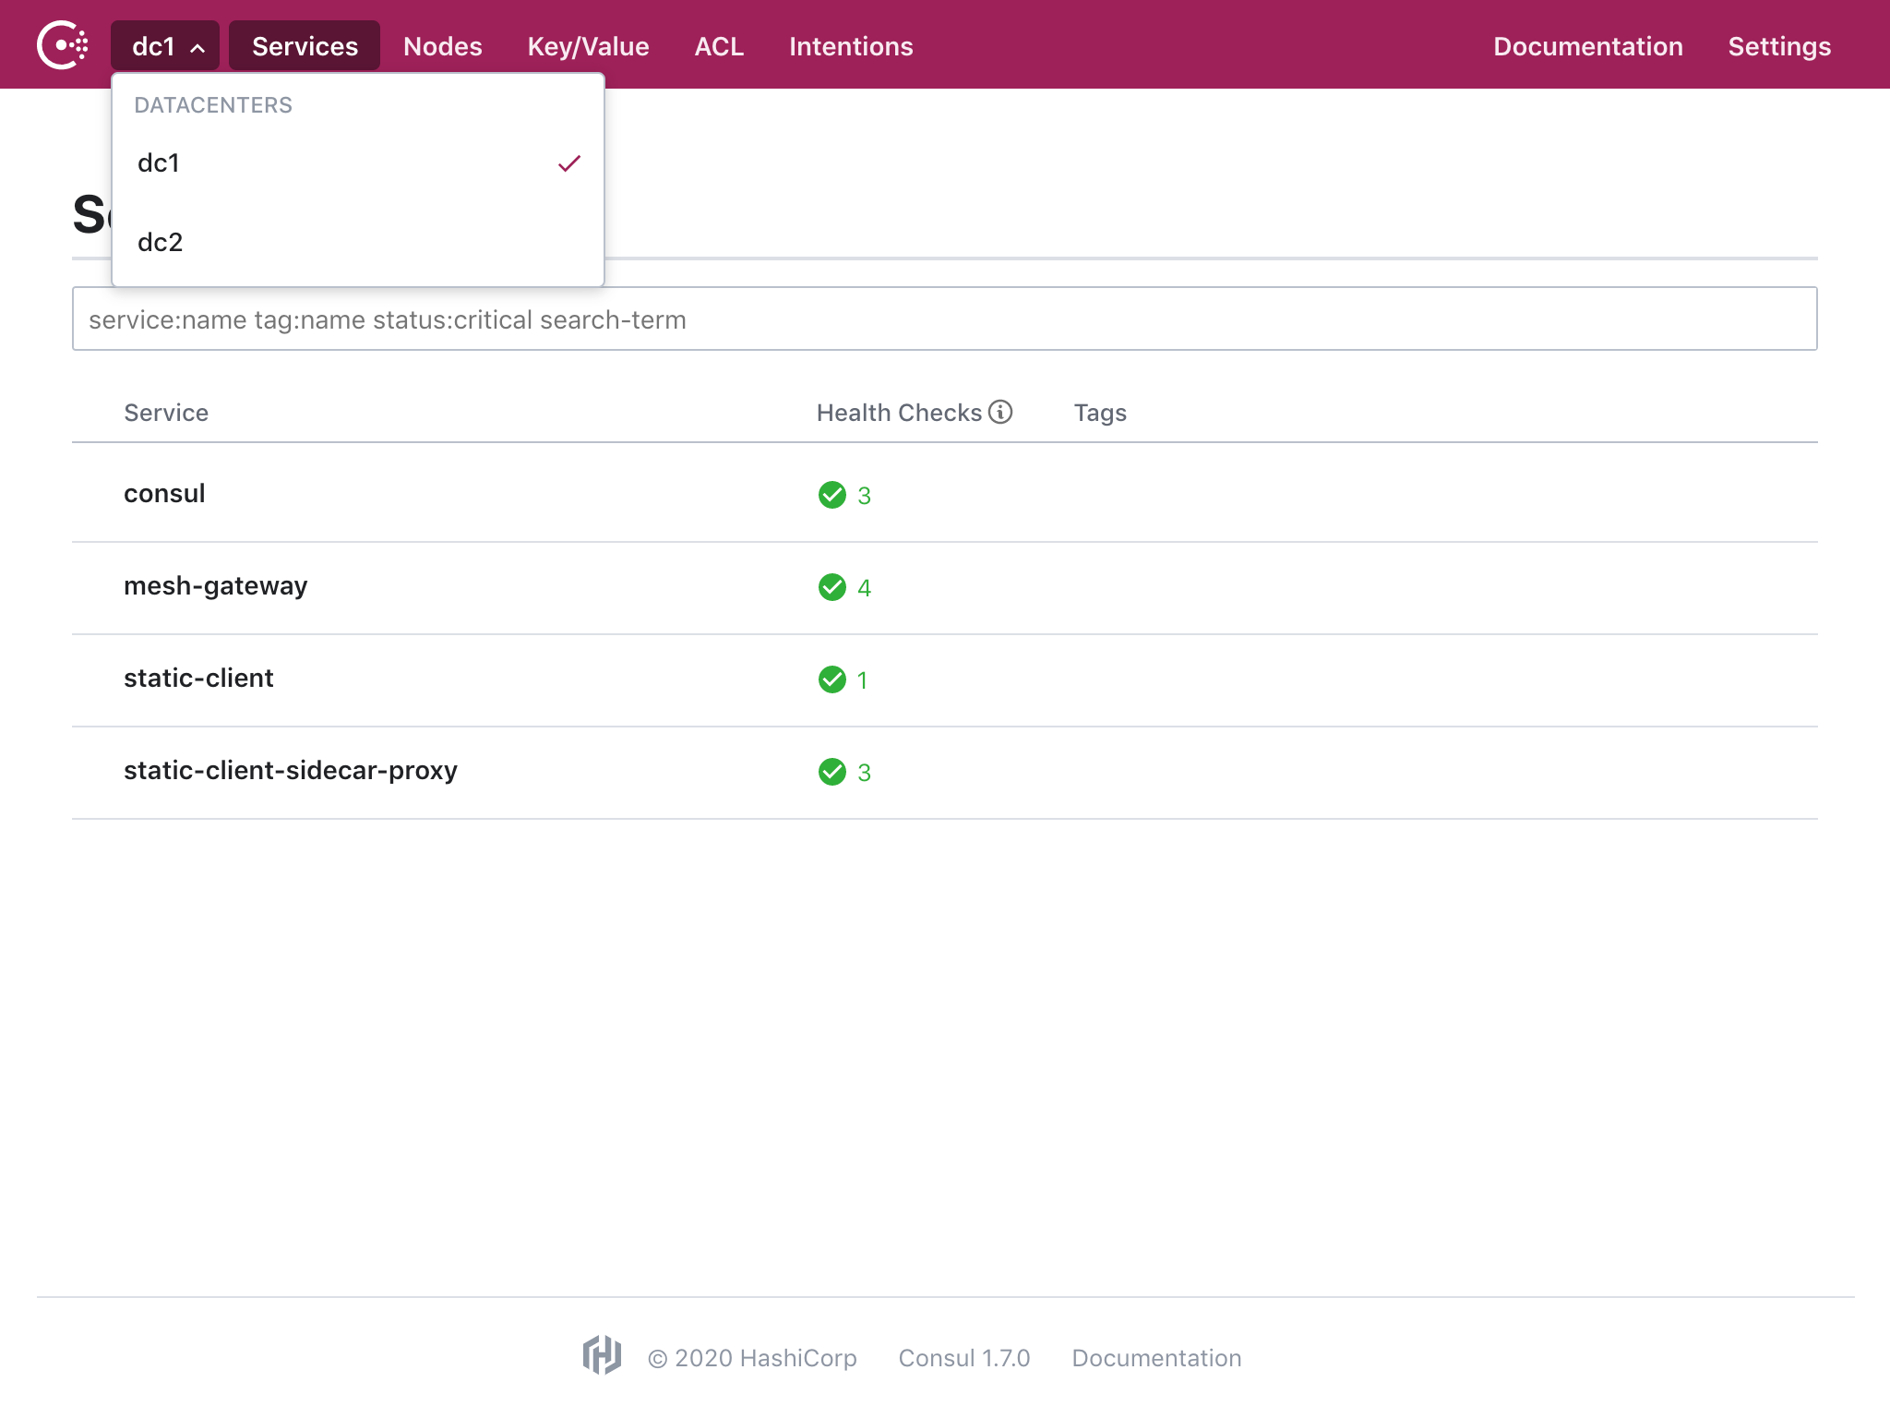Click the HashiCorp logo in footer
Viewport: 1890px width, 1418px height.
602,1355
